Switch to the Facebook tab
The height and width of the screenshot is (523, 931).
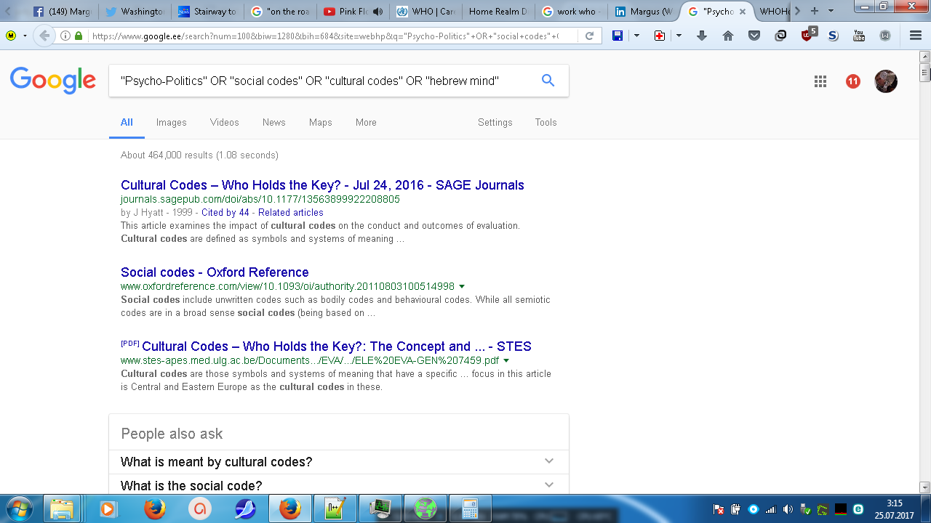click(62, 12)
